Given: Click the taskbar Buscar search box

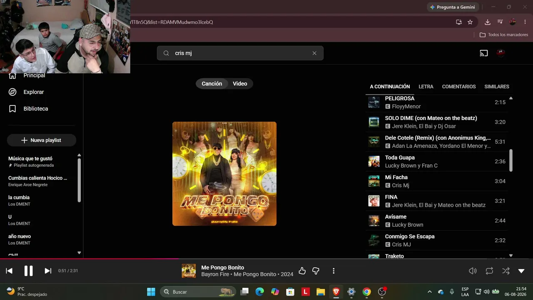Looking at the screenshot, I should 198,292.
